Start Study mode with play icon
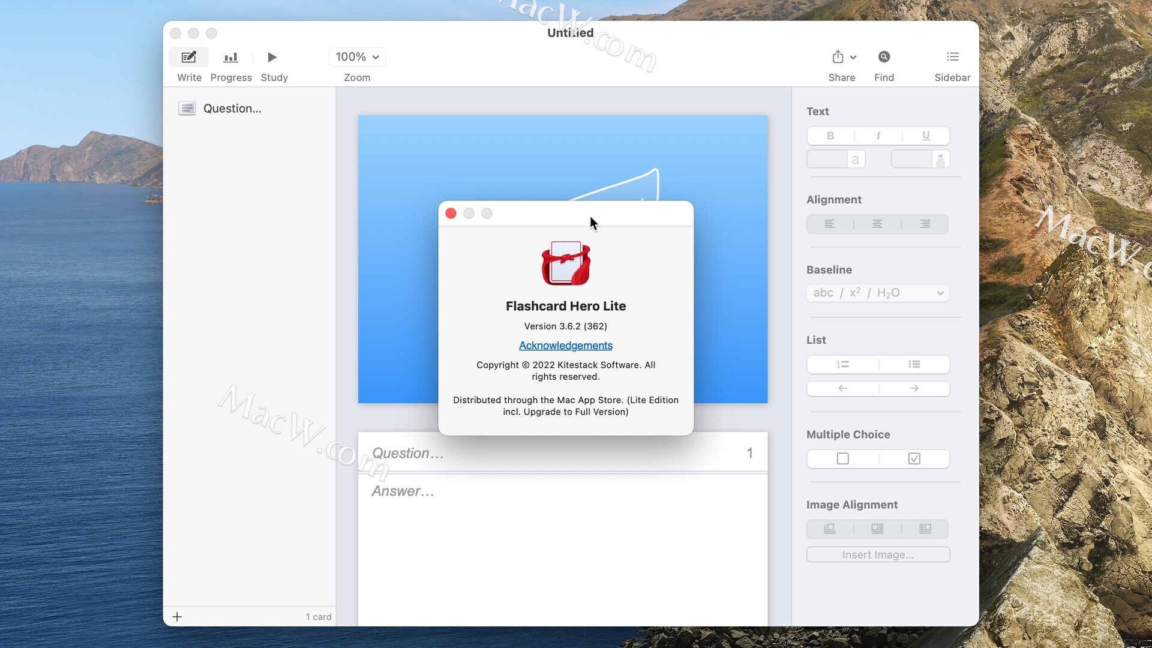 [x=272, y=57]
